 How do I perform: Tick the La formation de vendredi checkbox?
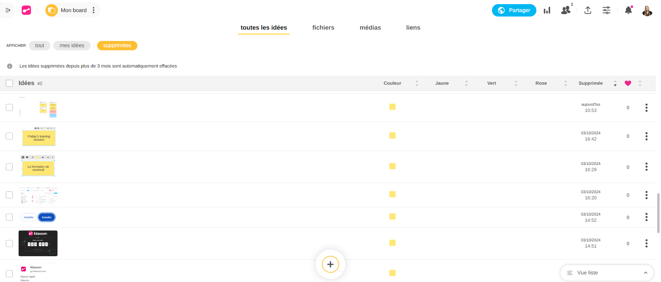[x=9, y=167]
